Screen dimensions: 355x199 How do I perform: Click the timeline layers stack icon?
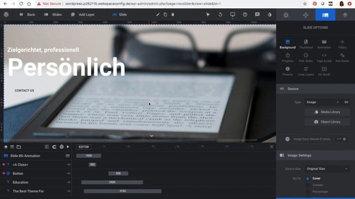pos(6,147)
